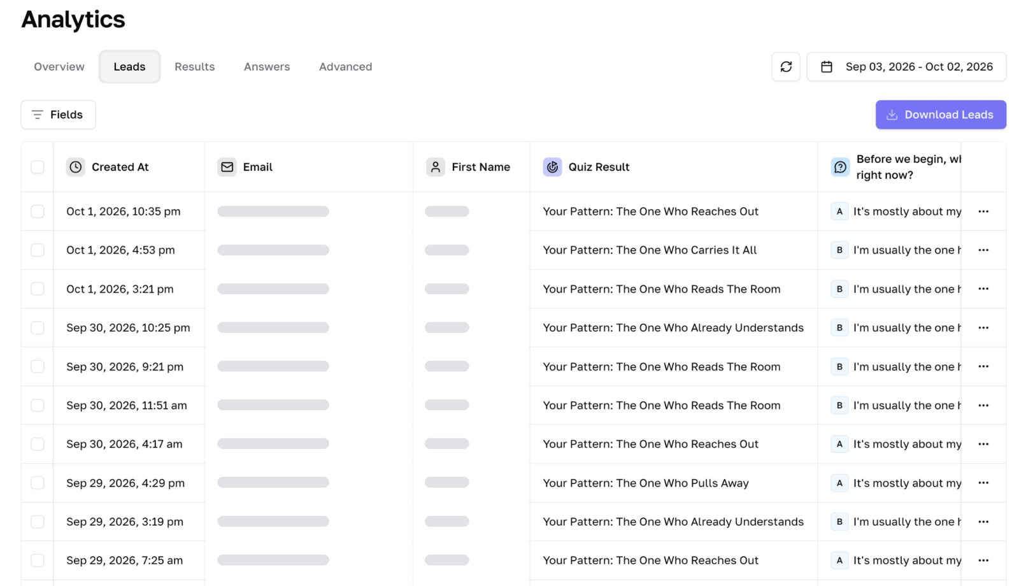Click the 'A' answer badge in Sep 29, 7:25 am row
1019x586 pixels.
[839, 561]
